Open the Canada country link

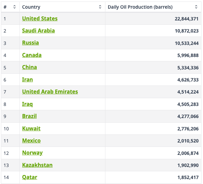click(32, 55)
